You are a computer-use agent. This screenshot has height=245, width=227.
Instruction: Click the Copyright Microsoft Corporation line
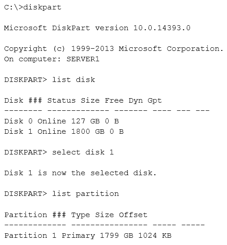click(x=114, y=49)
